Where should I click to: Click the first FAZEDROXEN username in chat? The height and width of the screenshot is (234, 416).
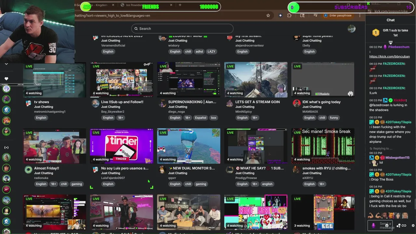pyautogui.click(x=394, y=64)
